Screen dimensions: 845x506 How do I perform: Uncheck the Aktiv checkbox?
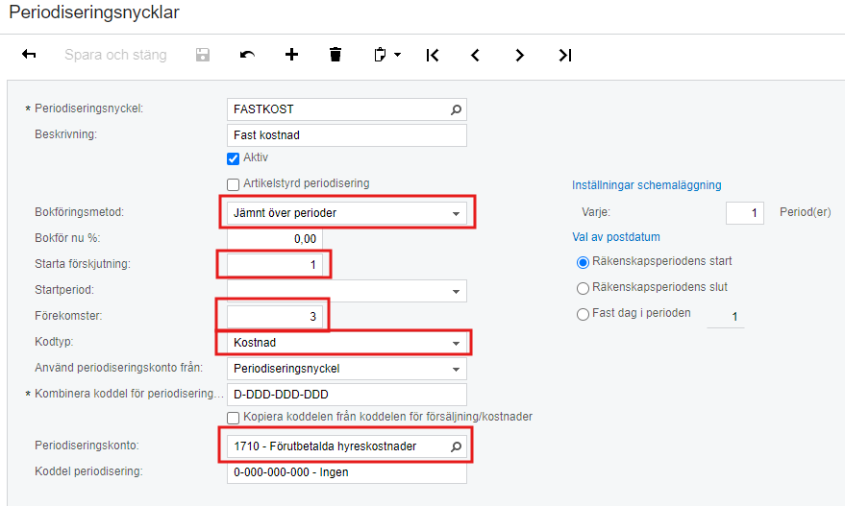[233, 158]
